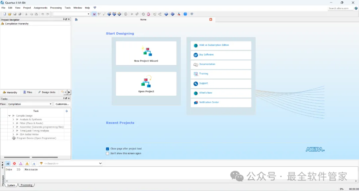
Task: Toggle the All messages filter
Action: [x=8, y=163]
